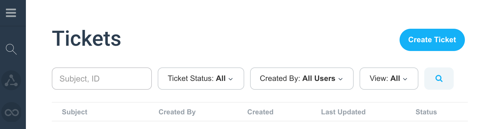
Task: Click the Tickets page heading
Action: 87,39
